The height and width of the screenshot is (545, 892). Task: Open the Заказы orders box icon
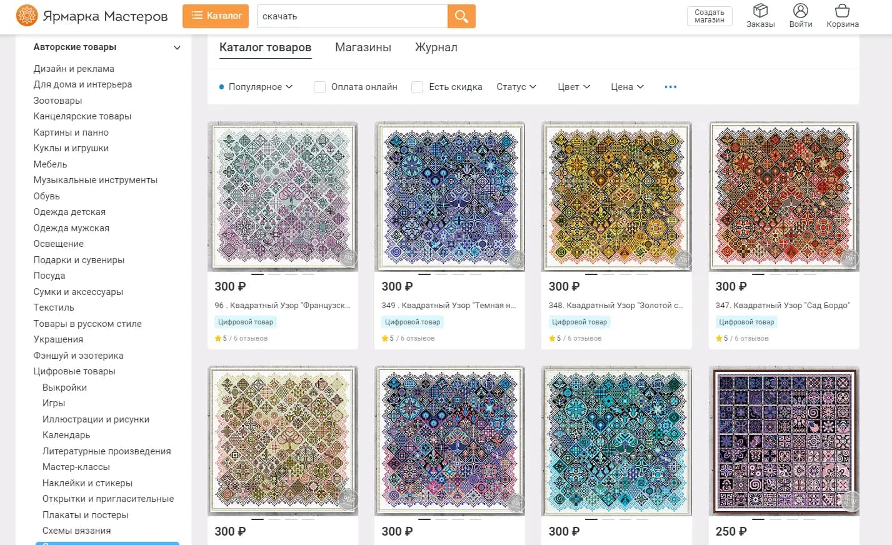[760, 11]
